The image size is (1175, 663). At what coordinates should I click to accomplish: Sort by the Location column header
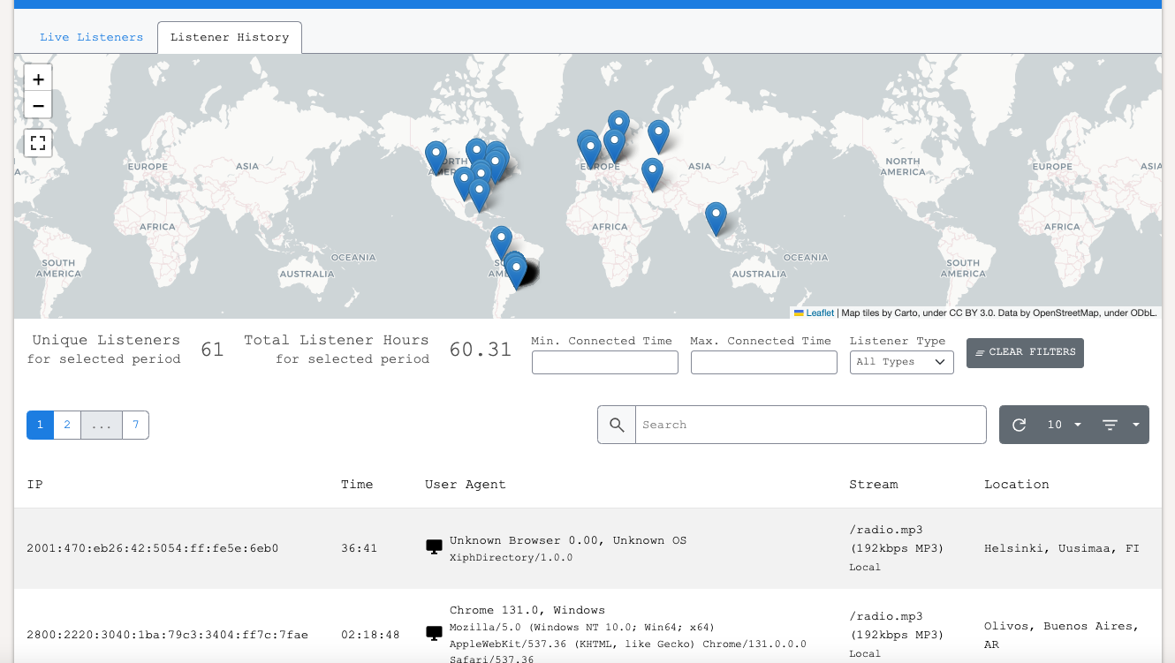[1017, 485]
